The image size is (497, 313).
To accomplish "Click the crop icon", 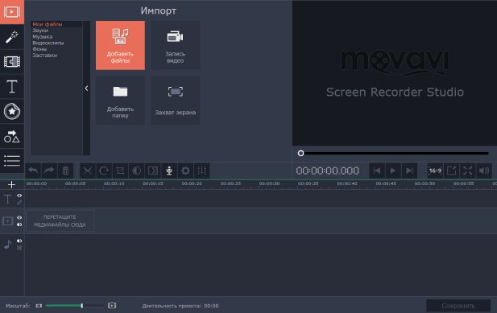I will pyautogui.click(x=120, y=171).
